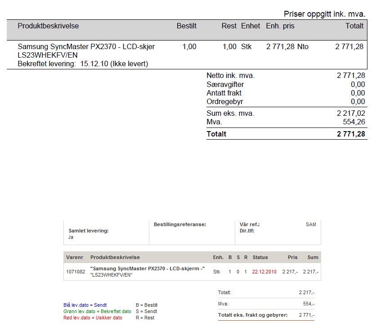Image resolution: width=376 pixels, height=332 pixels.
Task: Click the 'Bestilt' column header
Action: click(187, 26)
